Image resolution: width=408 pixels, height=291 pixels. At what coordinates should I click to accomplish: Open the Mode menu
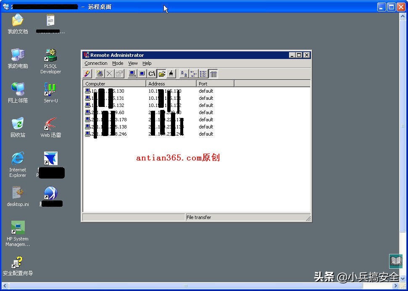tap(117, 63)
